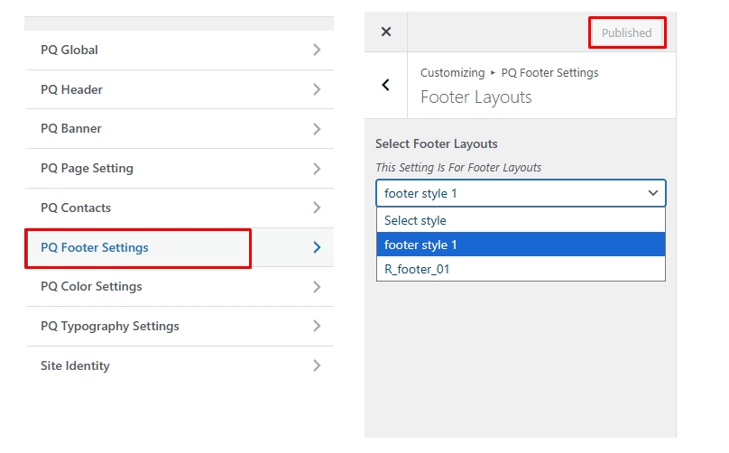Select 'footer style 1' option
This screenshot has height=453, width=729.
click(521, 245)
